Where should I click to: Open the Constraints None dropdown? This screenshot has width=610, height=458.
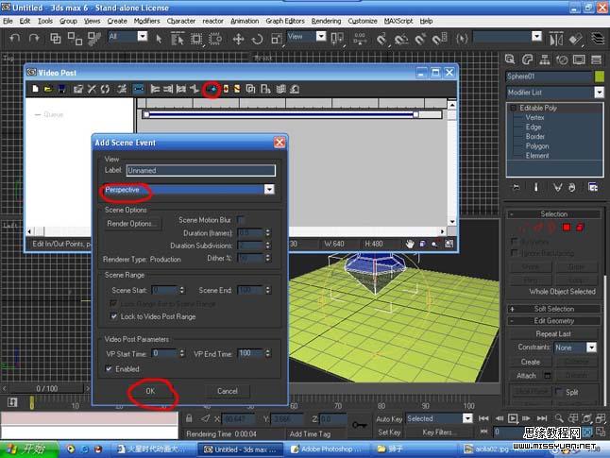[x=591, y=348]
